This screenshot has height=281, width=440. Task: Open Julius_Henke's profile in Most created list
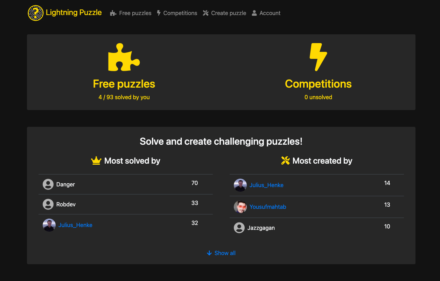point(266,185)
